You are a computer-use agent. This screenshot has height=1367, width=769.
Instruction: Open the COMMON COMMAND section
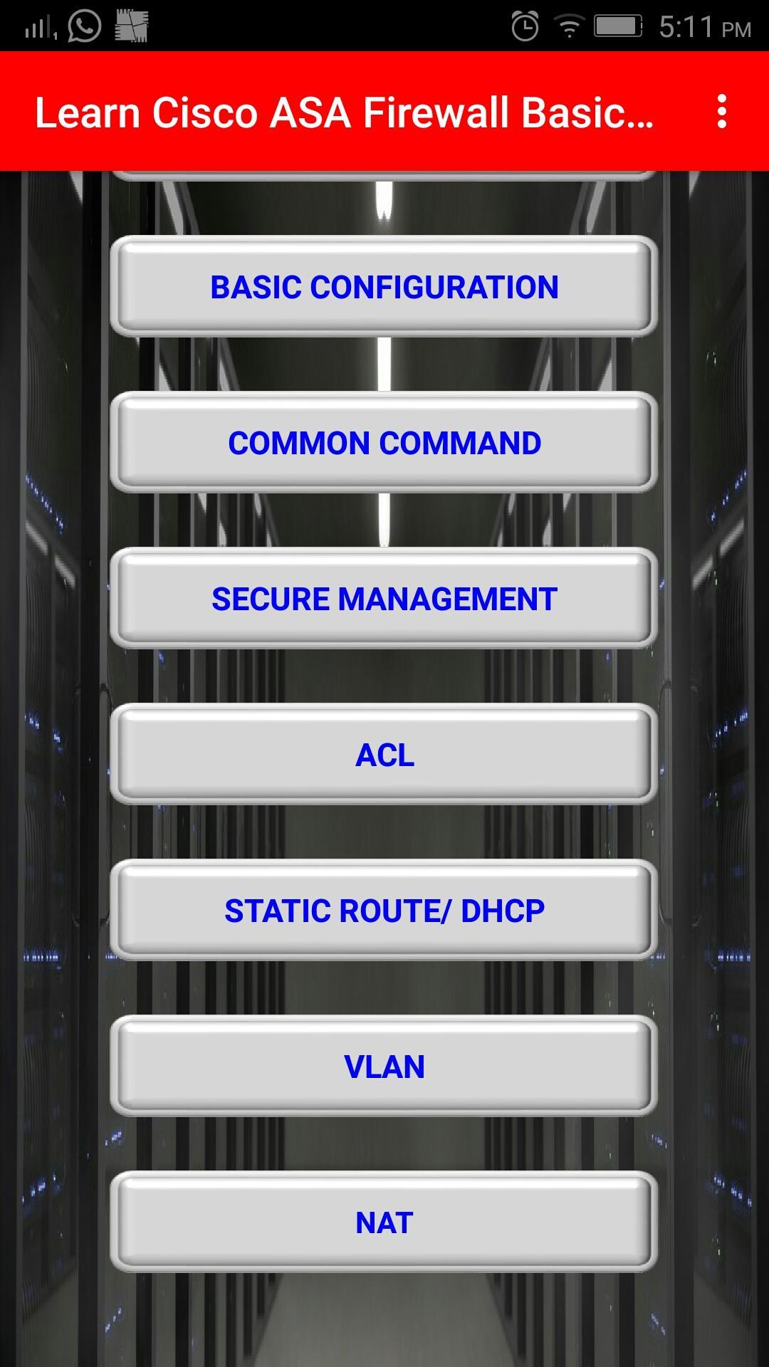[x=384, y=442]
